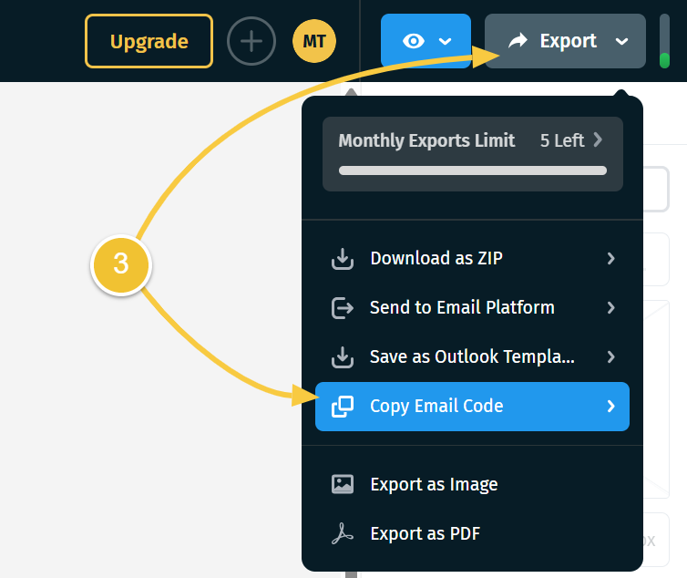Click the Save as Outlook Template icon

coord(343,357)
